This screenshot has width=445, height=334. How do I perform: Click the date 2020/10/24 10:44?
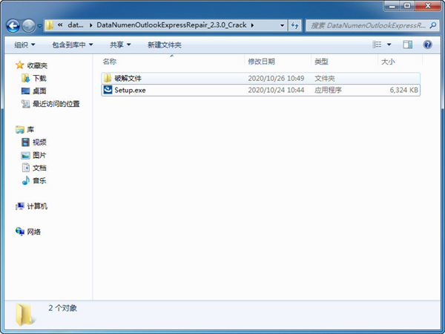[276, 90]
